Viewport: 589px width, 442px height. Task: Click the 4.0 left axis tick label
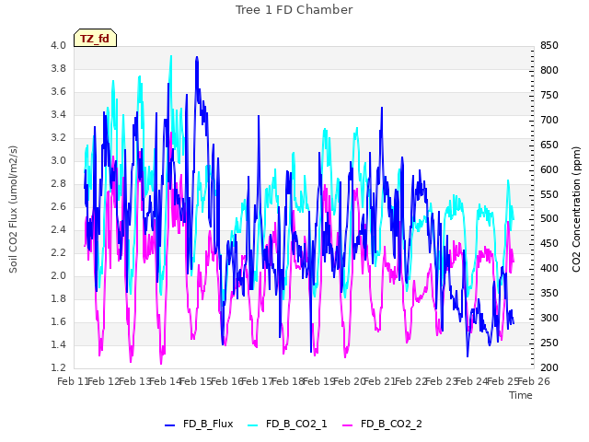pos(58,45)
